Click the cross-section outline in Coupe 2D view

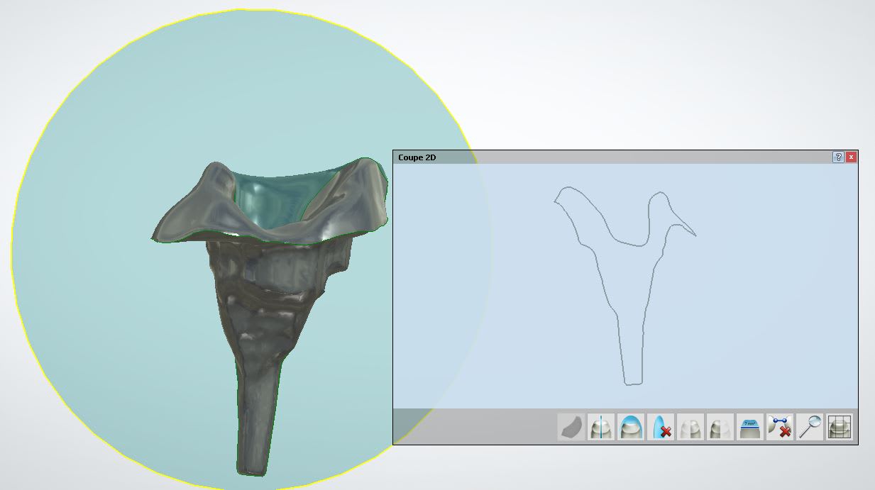point(604,284)
